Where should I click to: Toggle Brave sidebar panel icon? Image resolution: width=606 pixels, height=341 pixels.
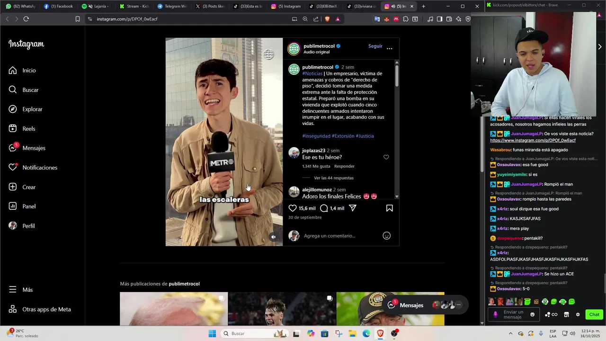439,19
